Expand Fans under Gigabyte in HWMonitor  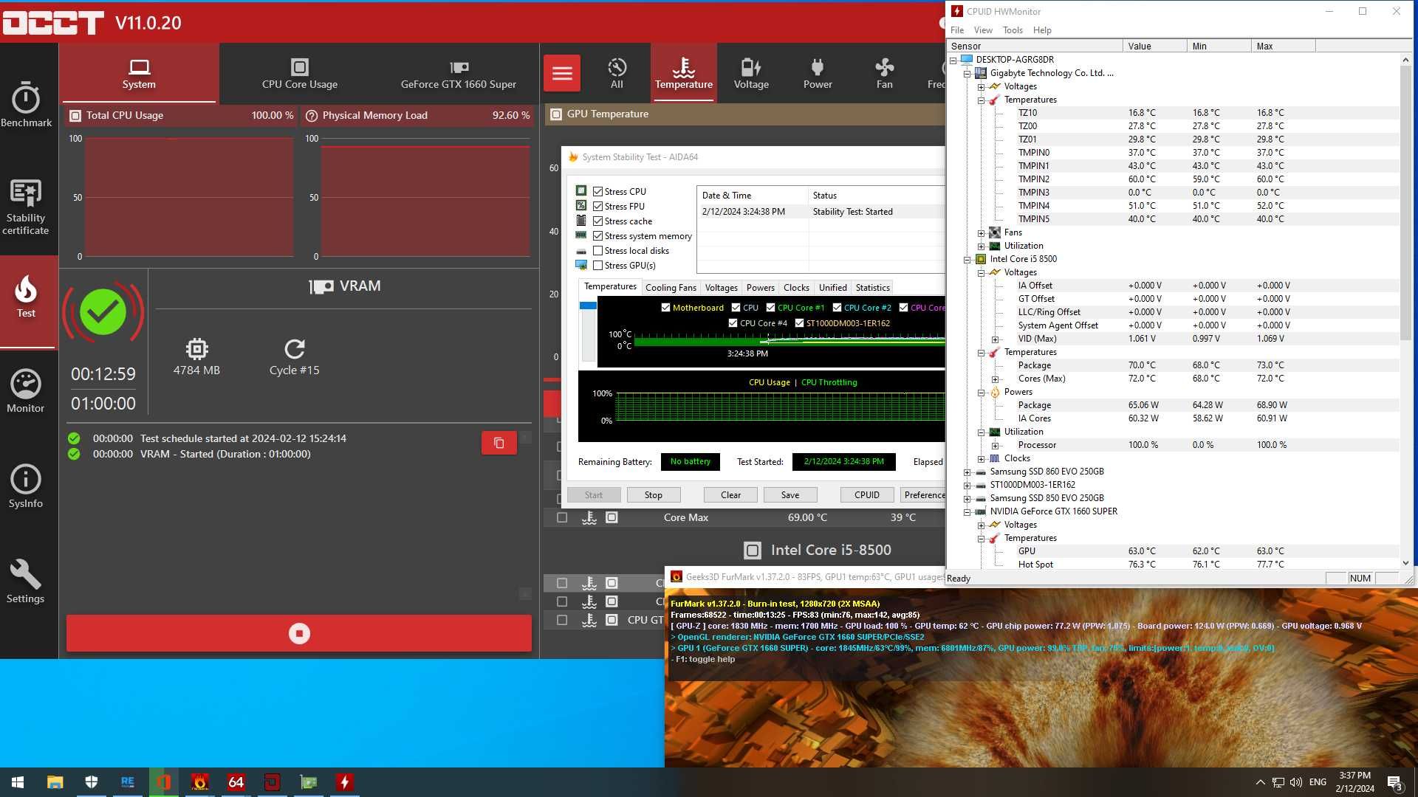pos(981,232)
